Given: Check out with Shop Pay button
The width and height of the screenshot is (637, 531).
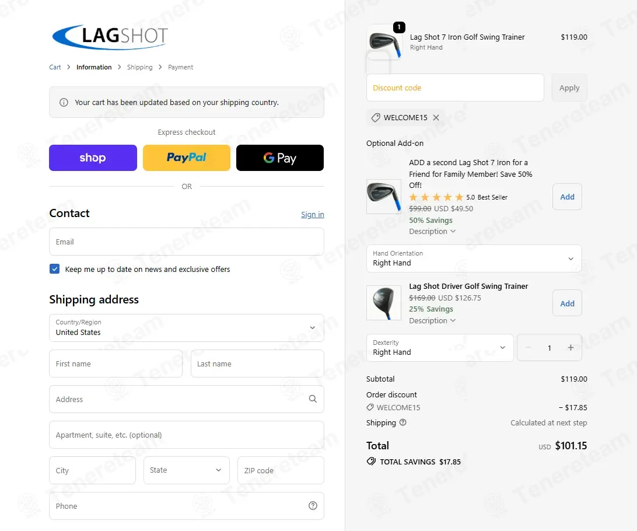Looking at the screenshot, I should click(93, 158).
